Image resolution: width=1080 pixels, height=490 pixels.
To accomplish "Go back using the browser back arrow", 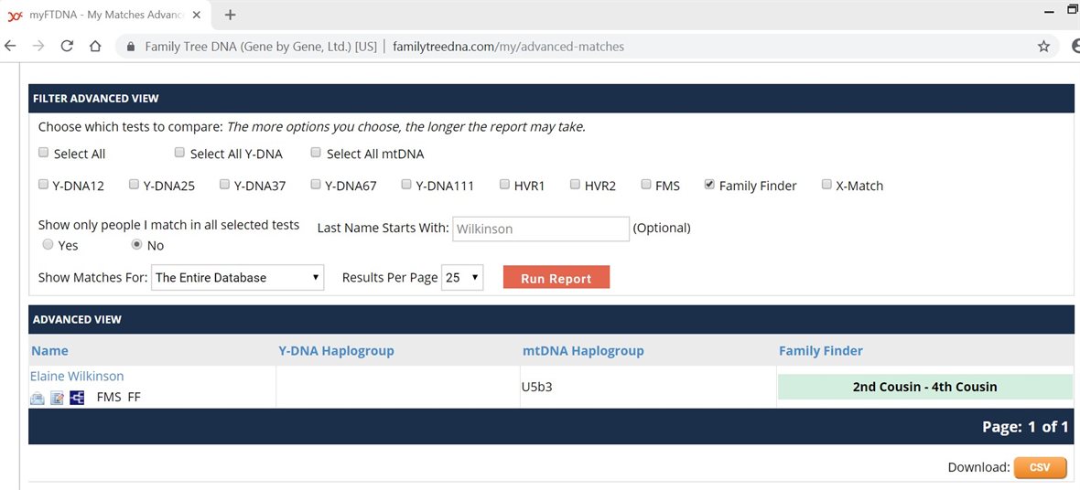I will [11, 47].
